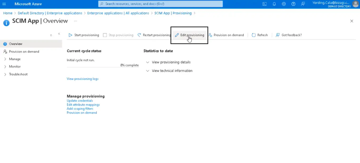Click Stop provisioning
Image resolution: width=360 pixels, height=163 pixels.
118,35
